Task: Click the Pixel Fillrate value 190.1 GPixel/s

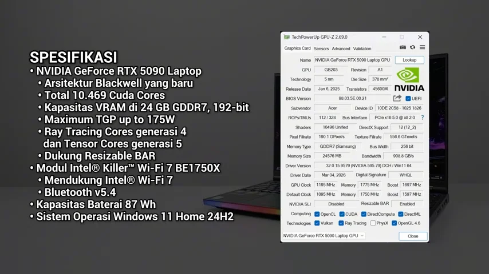Action: [332, 136]
